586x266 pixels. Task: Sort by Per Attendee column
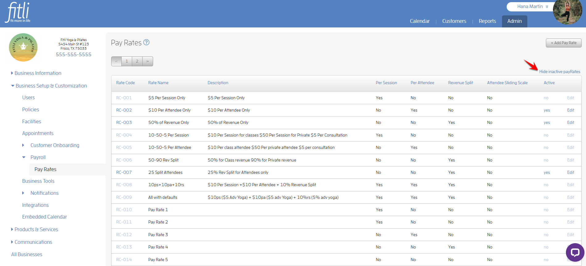(422, 83)
